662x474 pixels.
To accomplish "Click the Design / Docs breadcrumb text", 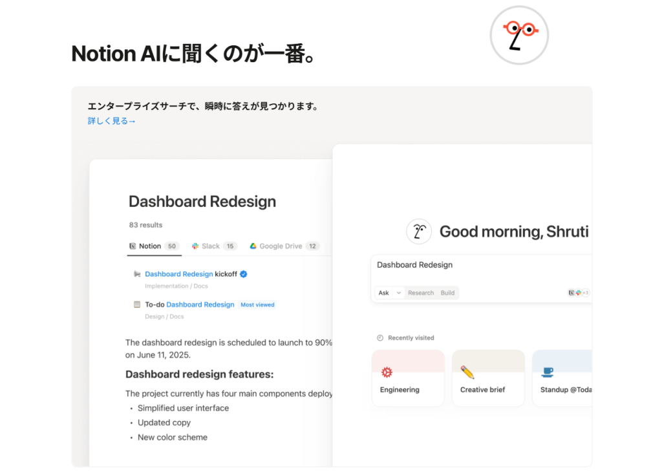I will tap(164, 316).
